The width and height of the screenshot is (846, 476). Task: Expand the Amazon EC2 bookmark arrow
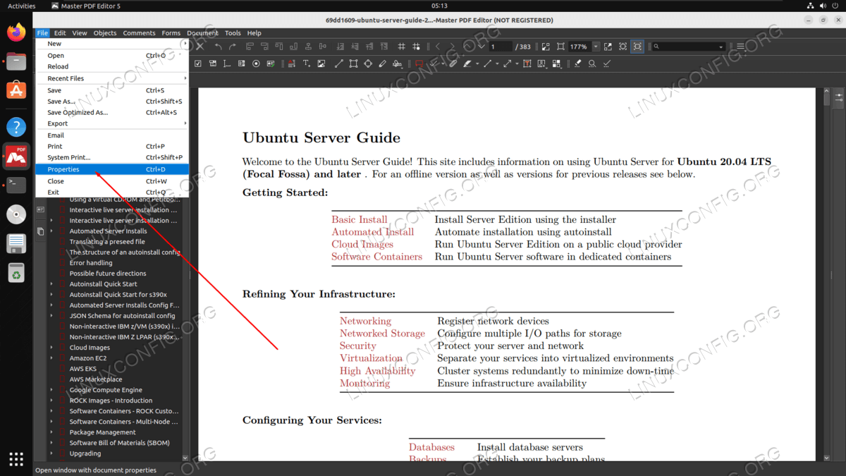click(x=51, y=358)
